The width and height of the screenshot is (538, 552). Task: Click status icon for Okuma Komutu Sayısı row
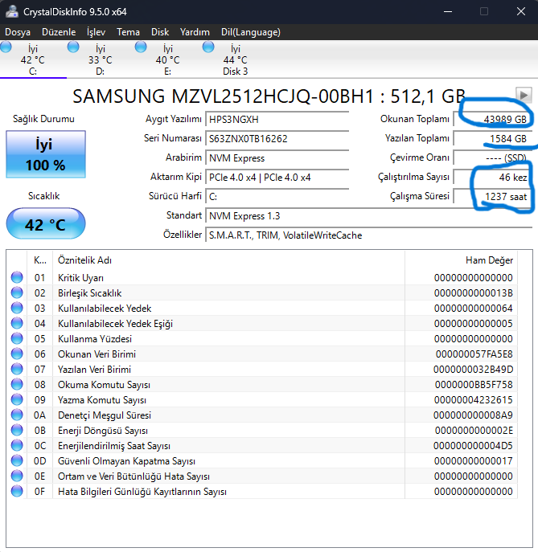tap(17, 384)
